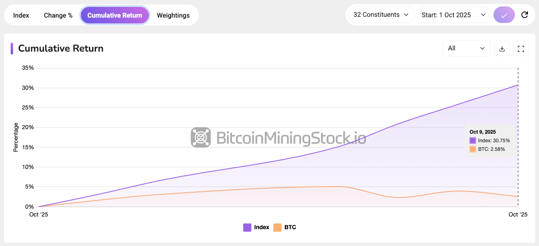Image resolution: width=539 pixels, height=246 pixels.
Task: Click the orange BTC legend swatch
Action: [277, 227]
